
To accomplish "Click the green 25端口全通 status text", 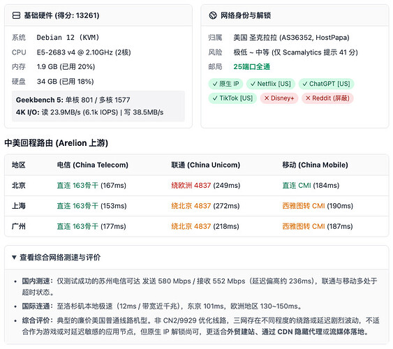I will pos(251,67).
